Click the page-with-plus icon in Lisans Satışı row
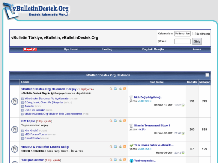This screenshot has width=218, height=163. 115,147
